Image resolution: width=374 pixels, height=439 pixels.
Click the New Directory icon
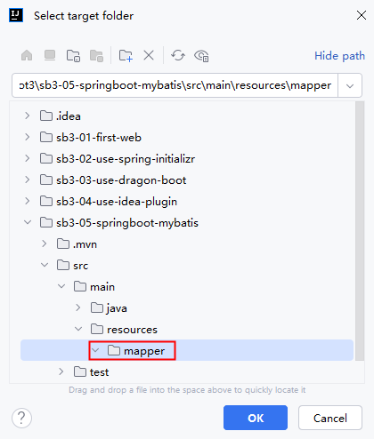click(x=126, y=55)
